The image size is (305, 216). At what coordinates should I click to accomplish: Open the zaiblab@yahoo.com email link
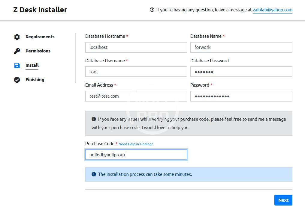[x=272, y=10]
